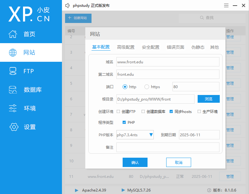Click the 根目录 path input field
Image resolution: width=249 pixels, height=194 pixels.
(155, 99)
